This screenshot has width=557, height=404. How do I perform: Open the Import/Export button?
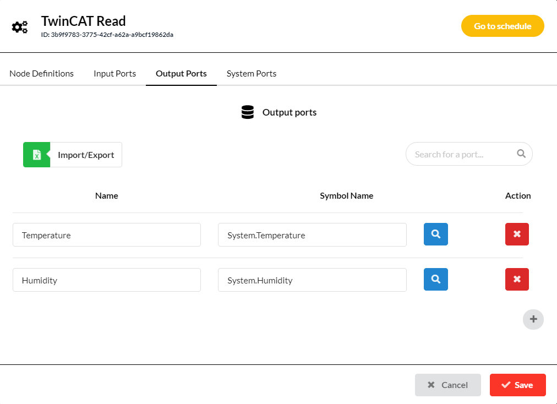click(x=73, y=155)
